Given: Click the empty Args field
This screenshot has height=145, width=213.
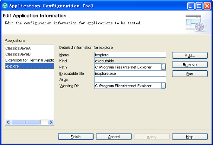Looking at the screenshot, I should click(x=130, y=80).
